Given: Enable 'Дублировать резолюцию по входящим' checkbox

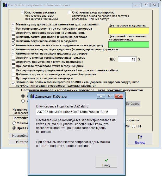Looking at the screenshot, I should (13, 78).
